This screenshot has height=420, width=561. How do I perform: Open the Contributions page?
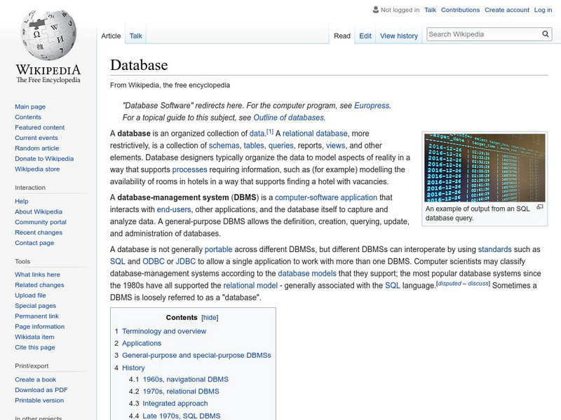[x=459, y=10]
